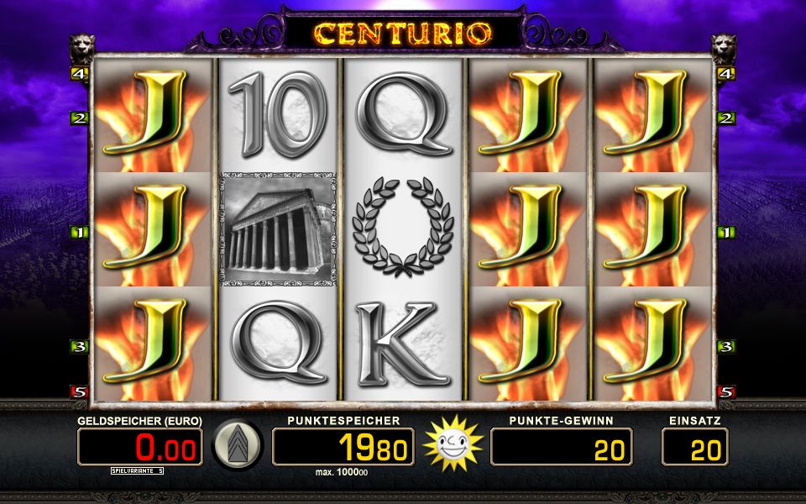Click payline 2 marker on right side
The width and height of the screenshot is (806, 504).
[725, 118]
